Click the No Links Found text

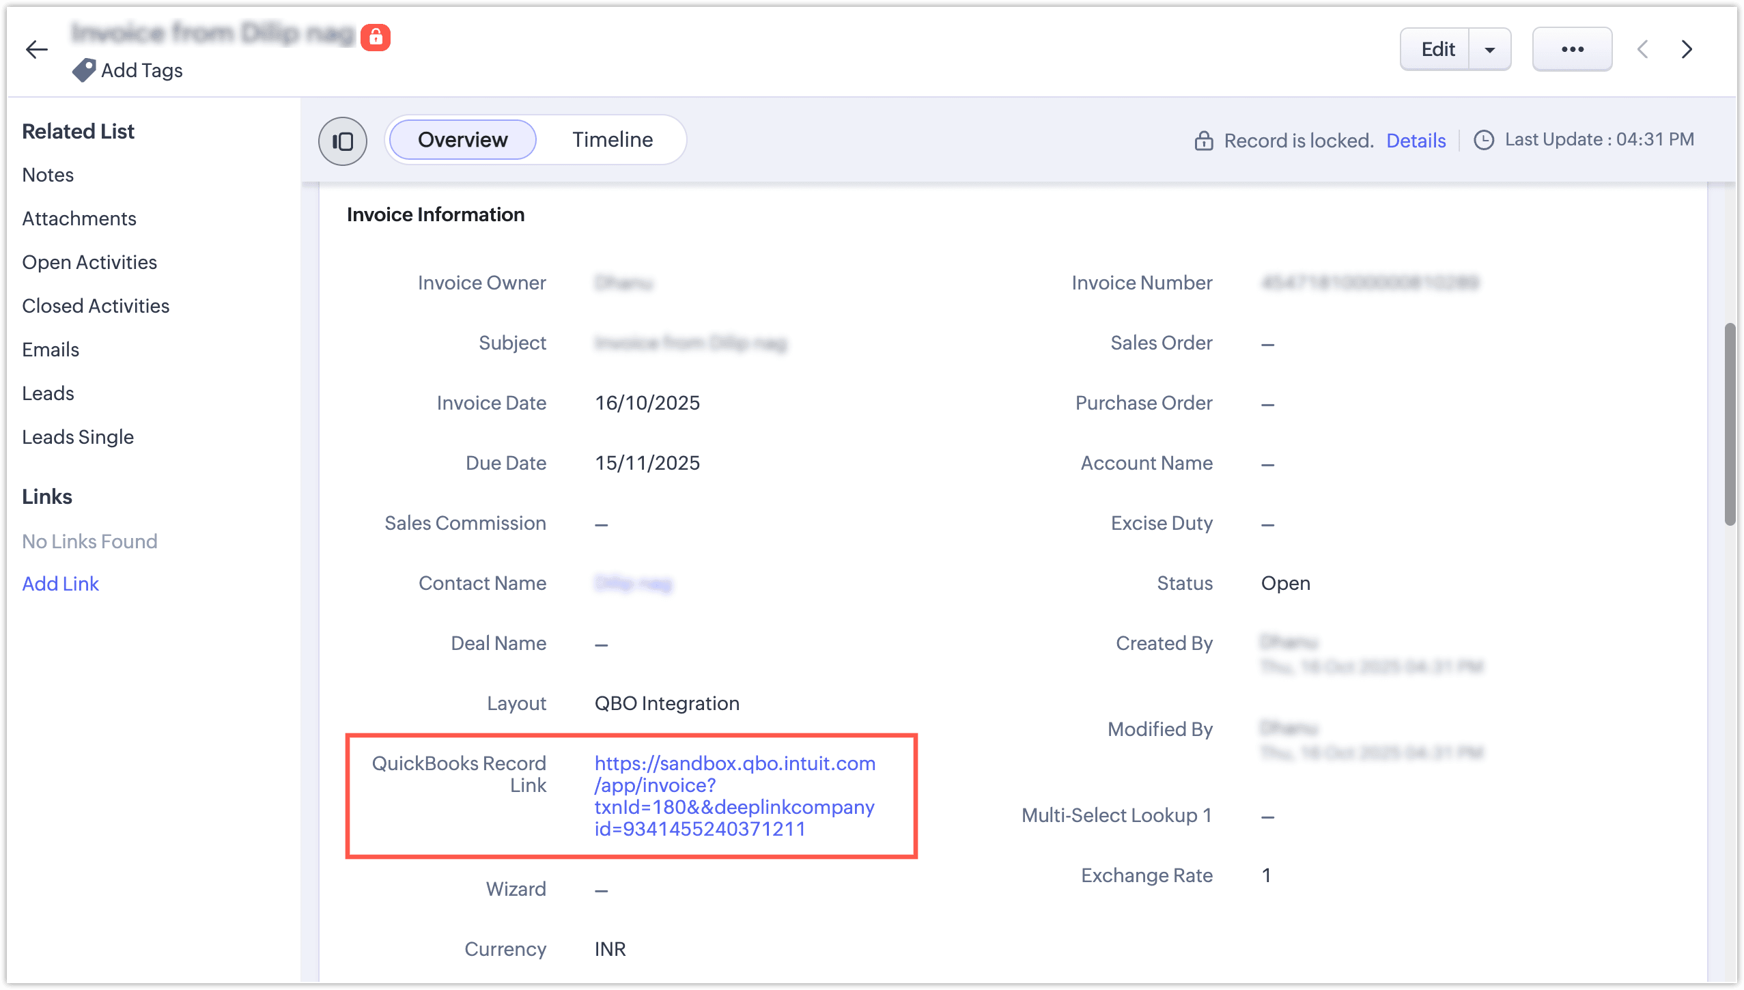(x=89, y=542)
